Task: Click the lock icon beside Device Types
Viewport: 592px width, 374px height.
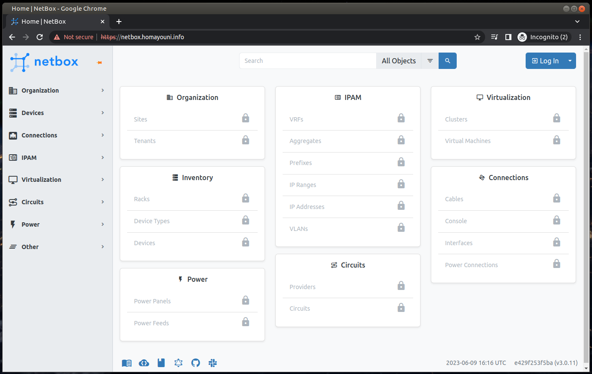Action: pos(246,220)
